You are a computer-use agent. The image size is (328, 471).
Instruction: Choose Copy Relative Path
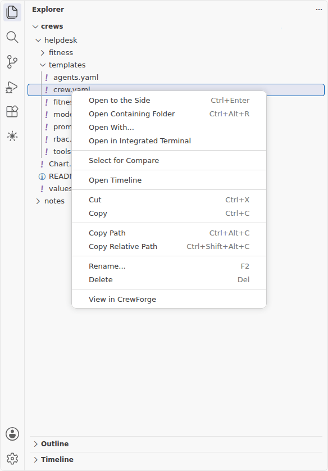tap(169, 247)
